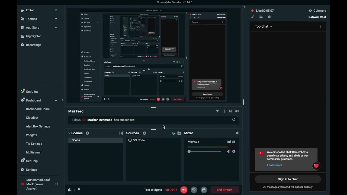Expand the Scenes collection dropdown arrow
The height and width of the screenshot is (195, 347).
[69, 133]
